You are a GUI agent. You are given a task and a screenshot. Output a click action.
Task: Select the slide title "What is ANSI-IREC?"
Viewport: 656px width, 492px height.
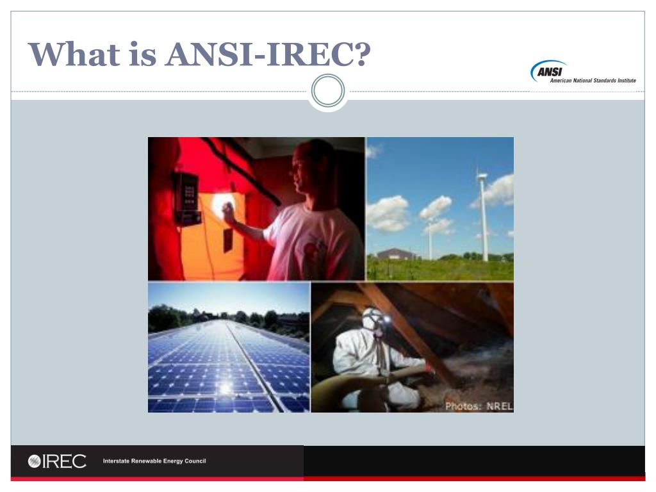tap(199, 54)
